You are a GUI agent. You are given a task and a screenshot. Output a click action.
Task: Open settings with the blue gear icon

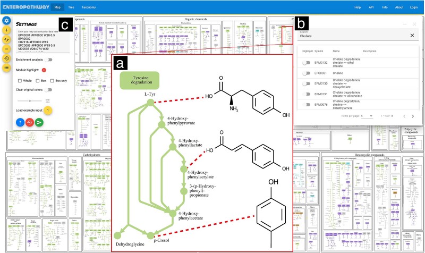click(x=6, y=21)
